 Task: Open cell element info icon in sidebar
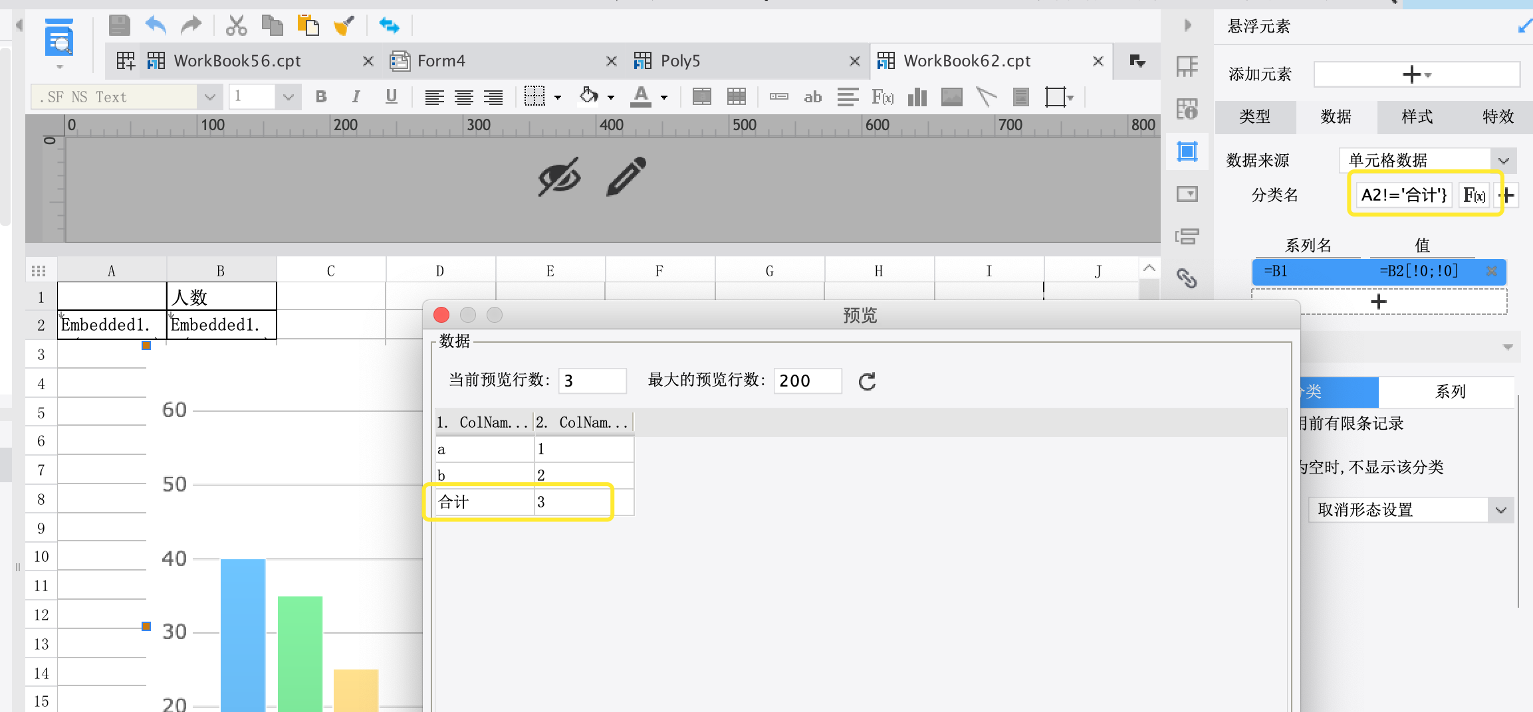pyautogui.click(x=1187, y=109)
